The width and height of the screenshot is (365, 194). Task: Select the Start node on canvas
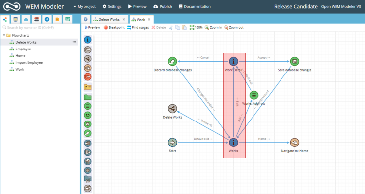172,143
